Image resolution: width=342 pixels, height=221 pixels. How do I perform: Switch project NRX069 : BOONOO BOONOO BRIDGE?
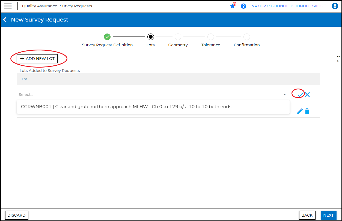point(289,6)
